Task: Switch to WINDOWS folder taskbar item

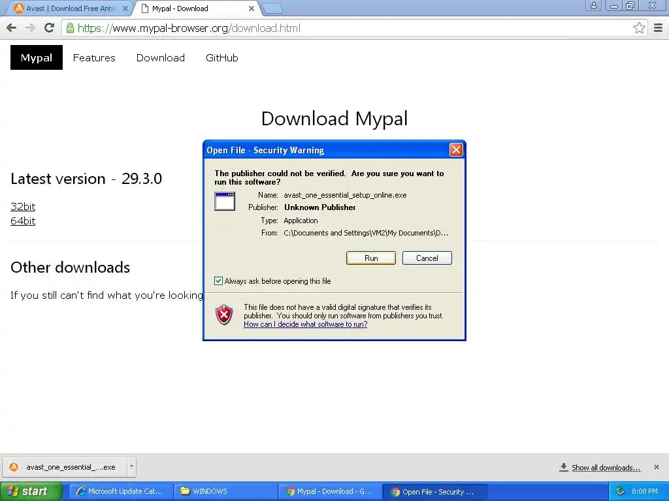Action: [225, 491]
